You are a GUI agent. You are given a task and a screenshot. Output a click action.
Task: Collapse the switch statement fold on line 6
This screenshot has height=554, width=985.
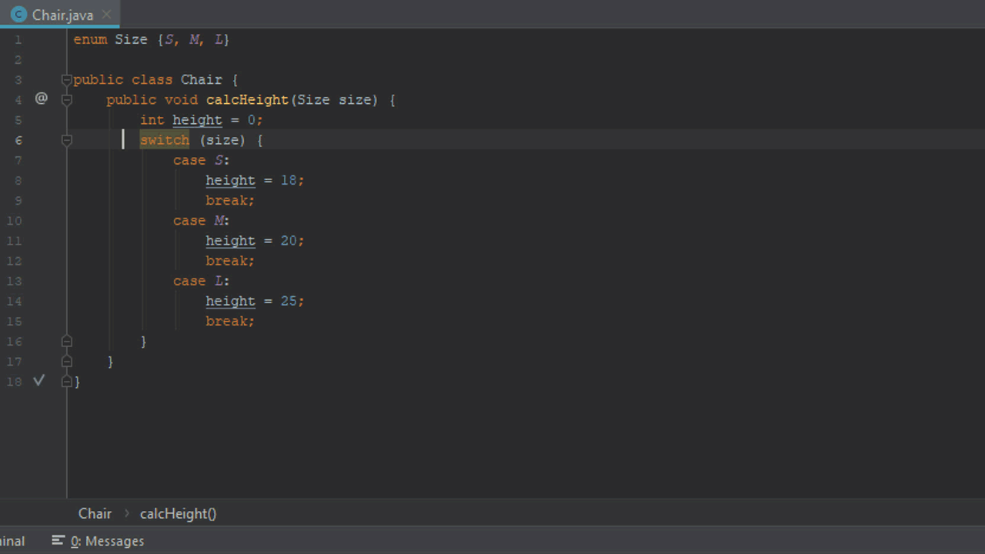[66, 139]
